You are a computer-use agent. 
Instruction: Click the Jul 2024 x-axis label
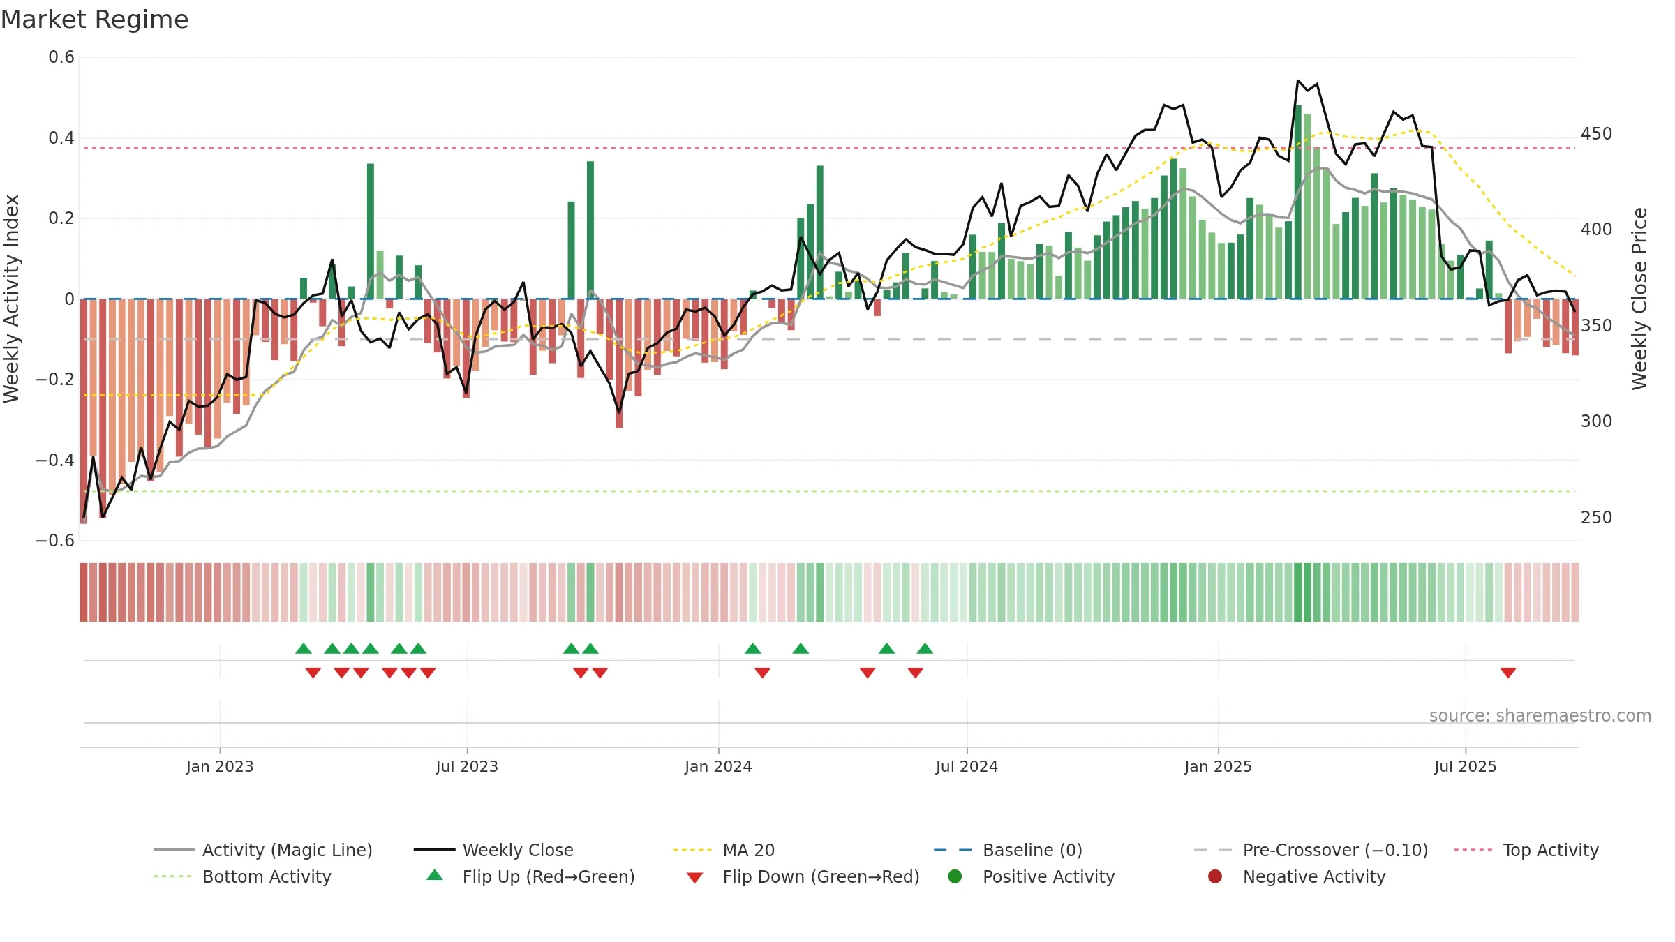967,766
